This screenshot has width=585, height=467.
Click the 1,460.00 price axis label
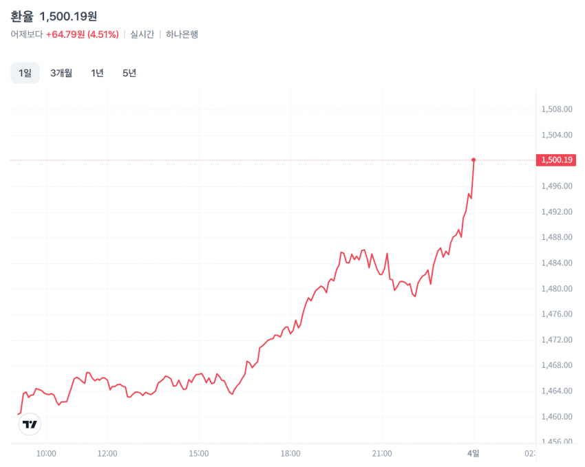tap(557, 417)
